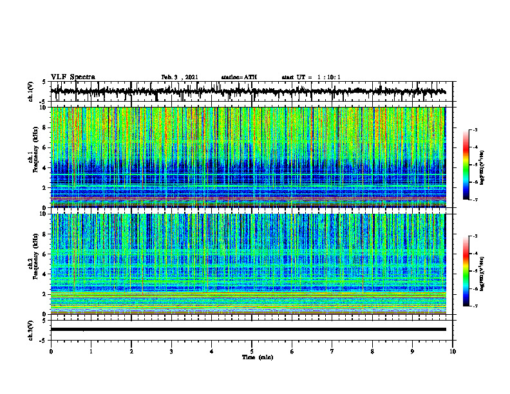The image size is (510, 394).
Task: Click inside the ch.2 spectrogram panel
Action: (x=248, y=264)
